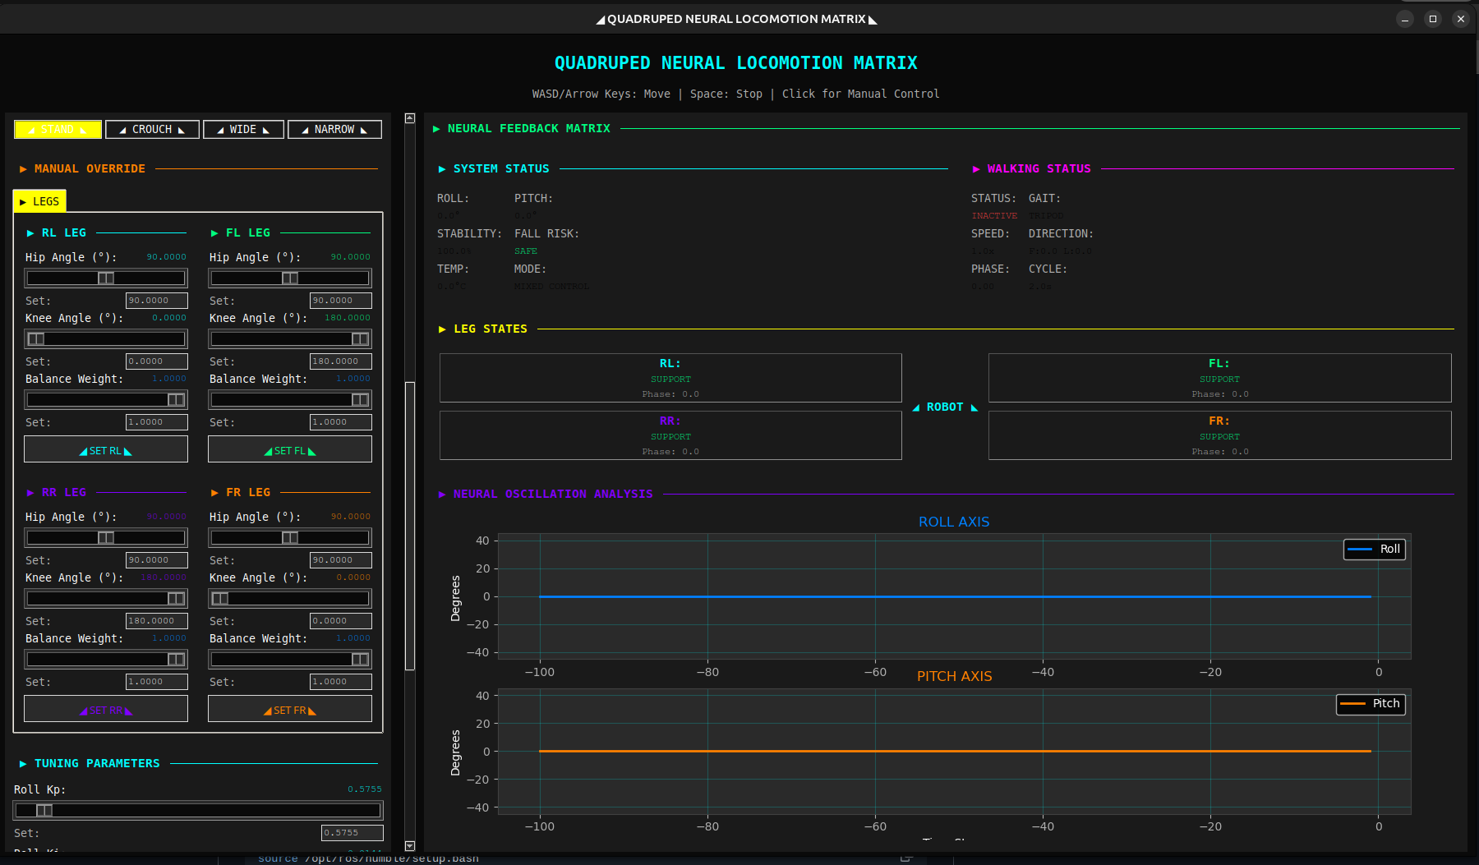Focus the Roll Kp Set field

352,833
